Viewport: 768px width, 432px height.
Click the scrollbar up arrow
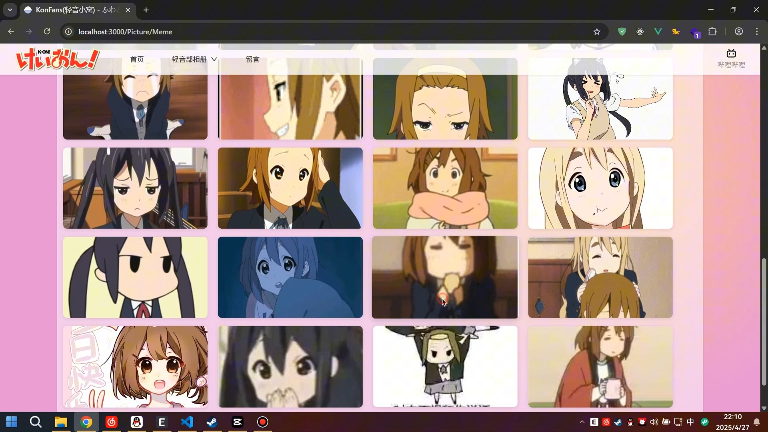[x=764, y=48]
